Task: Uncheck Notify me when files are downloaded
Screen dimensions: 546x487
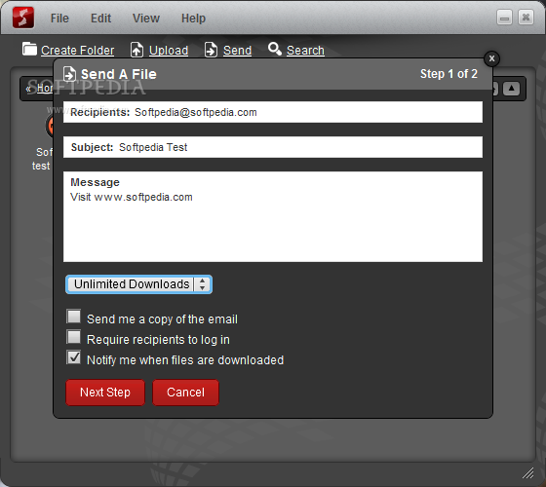Action: pyautogui.click(x=74, y=357)
